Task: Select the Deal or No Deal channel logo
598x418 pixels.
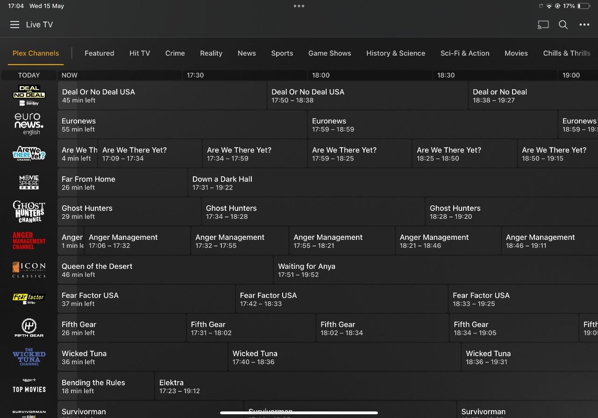Action: pyautogui.click(x=29, y=95)
